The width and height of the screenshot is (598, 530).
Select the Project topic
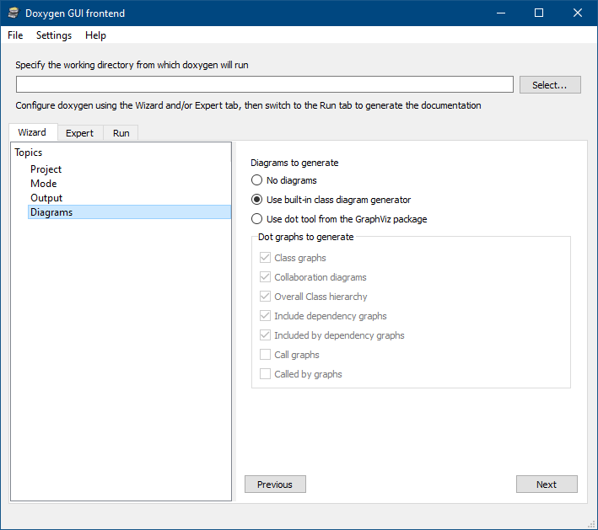point(46,169)
